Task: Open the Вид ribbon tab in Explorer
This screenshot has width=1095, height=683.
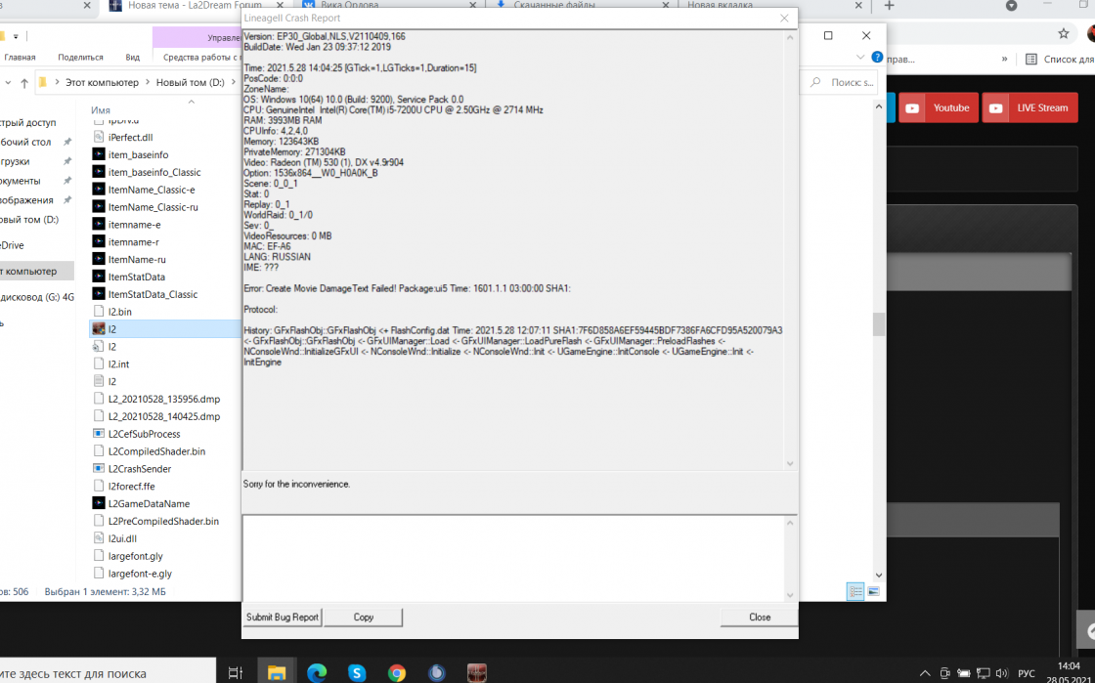Action: coord(132,58)
